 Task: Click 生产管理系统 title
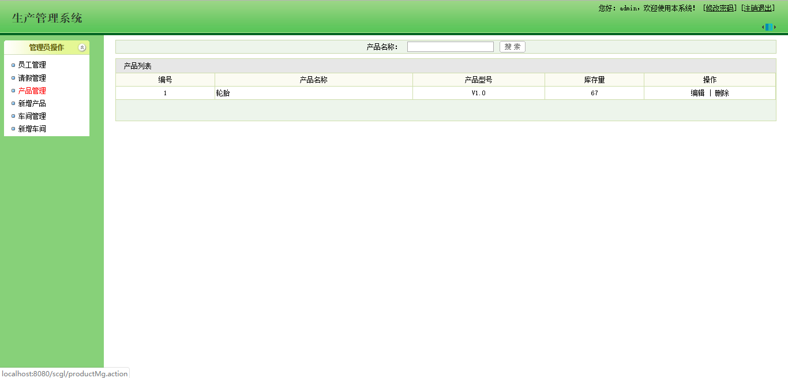47,18
